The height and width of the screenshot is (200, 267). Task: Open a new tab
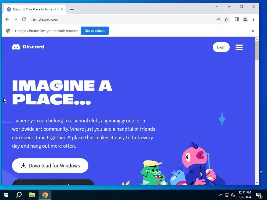(72, 9)
